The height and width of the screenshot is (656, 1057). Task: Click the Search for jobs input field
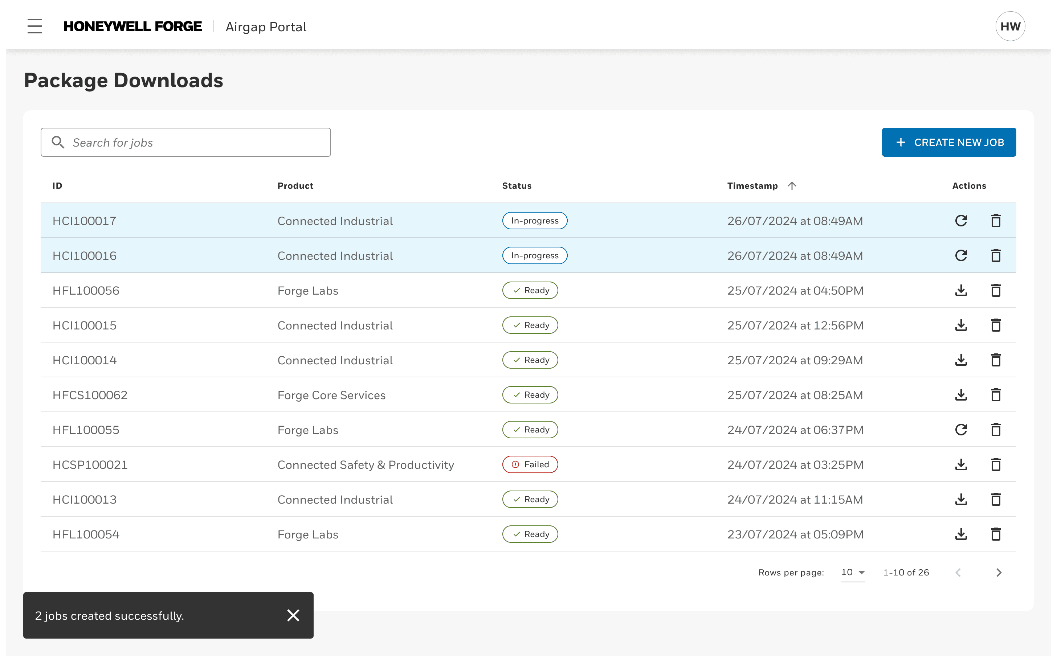[186, 142]
